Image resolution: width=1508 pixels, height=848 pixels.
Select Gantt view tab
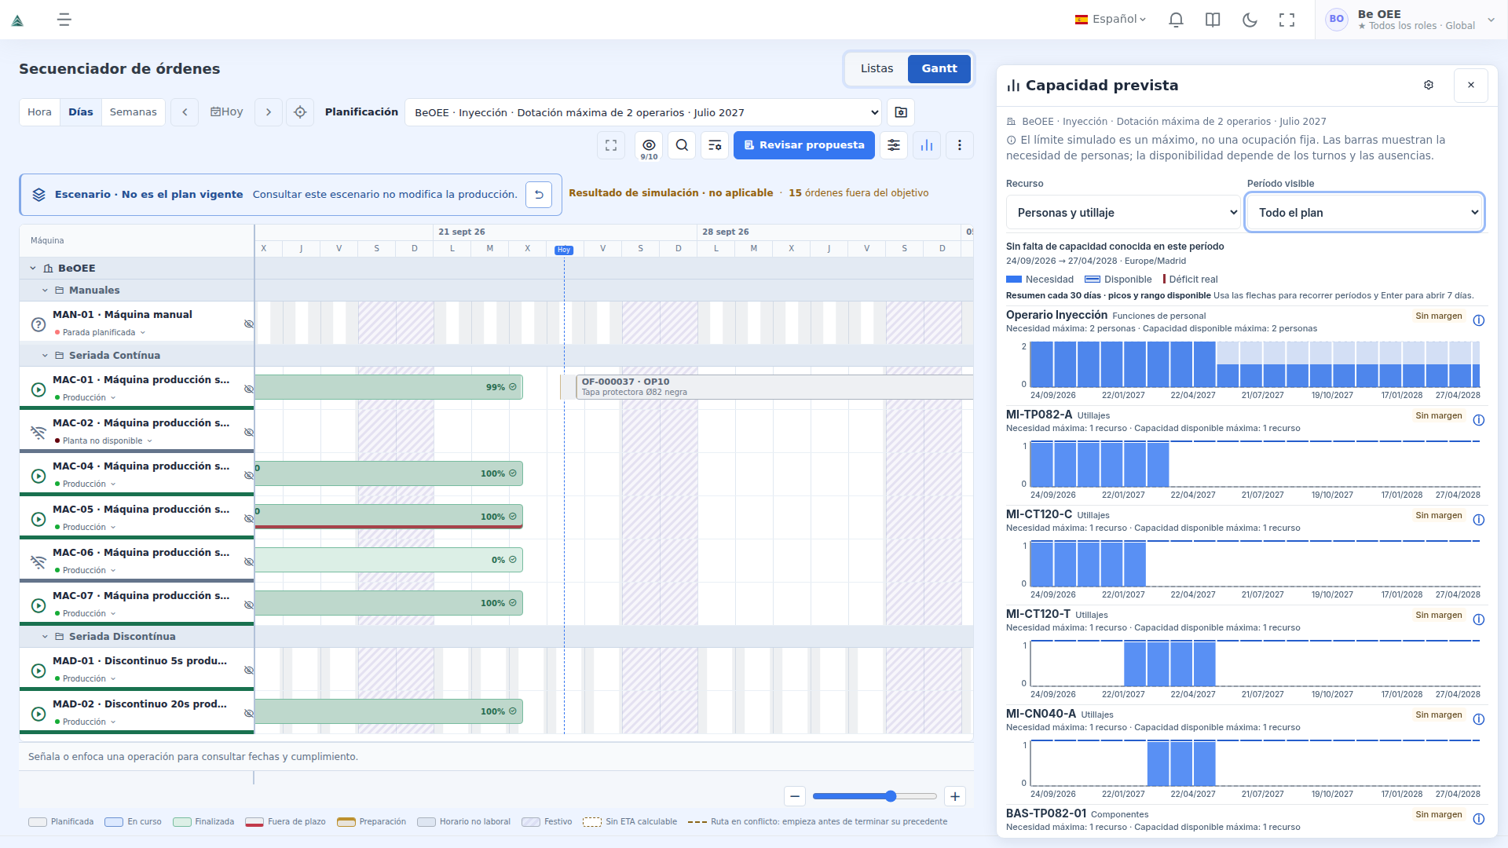tap(939, 69)
